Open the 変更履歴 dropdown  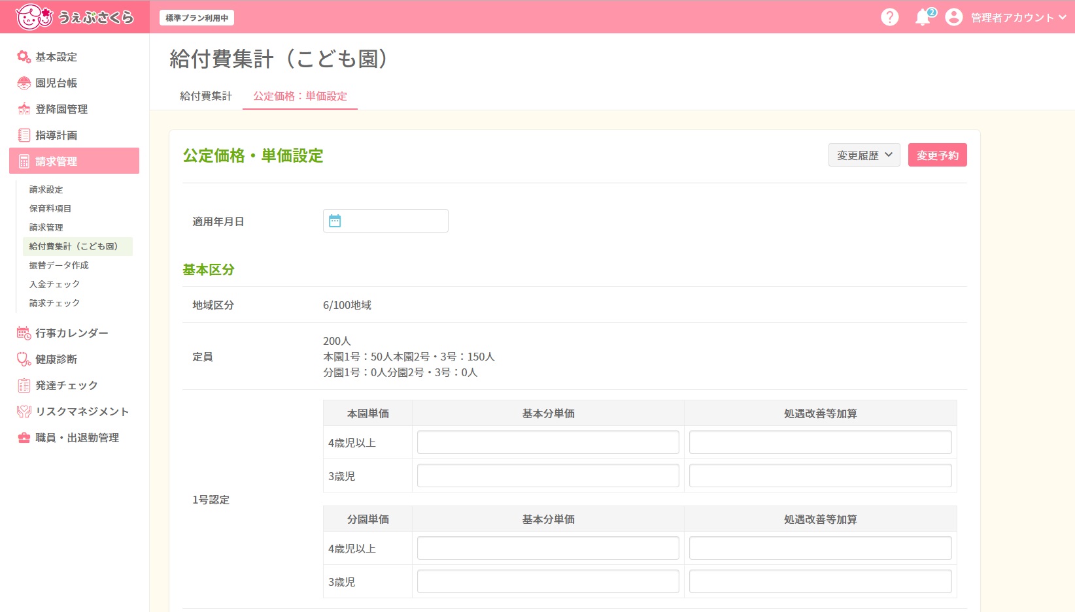pyautogui.click(x=864, y=155)
